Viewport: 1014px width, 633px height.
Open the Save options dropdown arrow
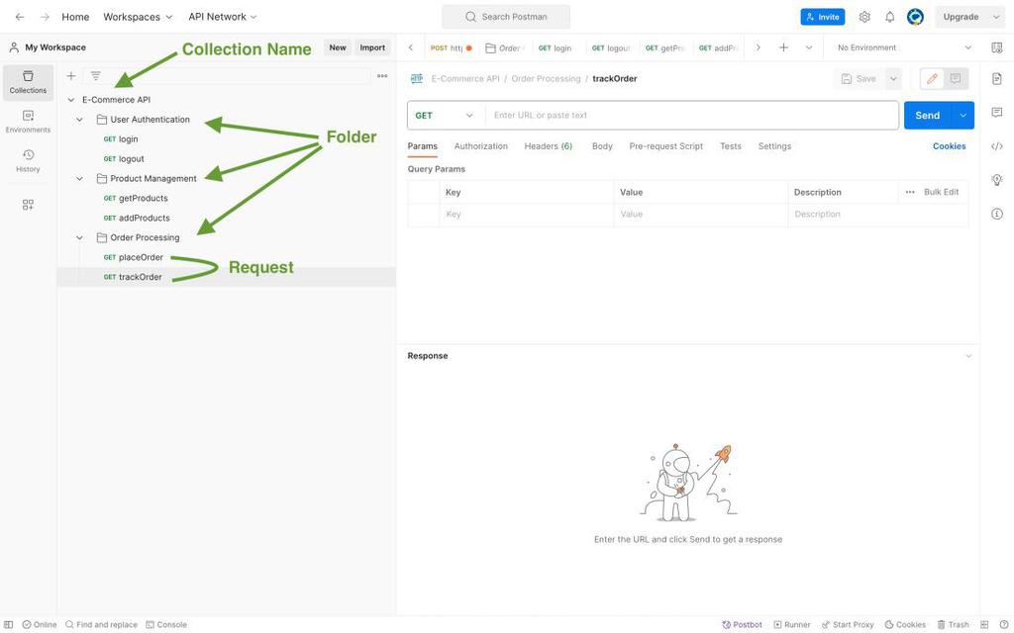[892, 79]
